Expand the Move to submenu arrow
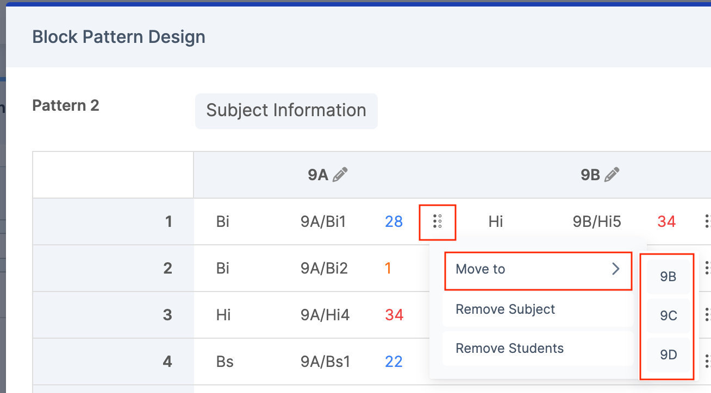Screen dimensions: 711x393 616,269
